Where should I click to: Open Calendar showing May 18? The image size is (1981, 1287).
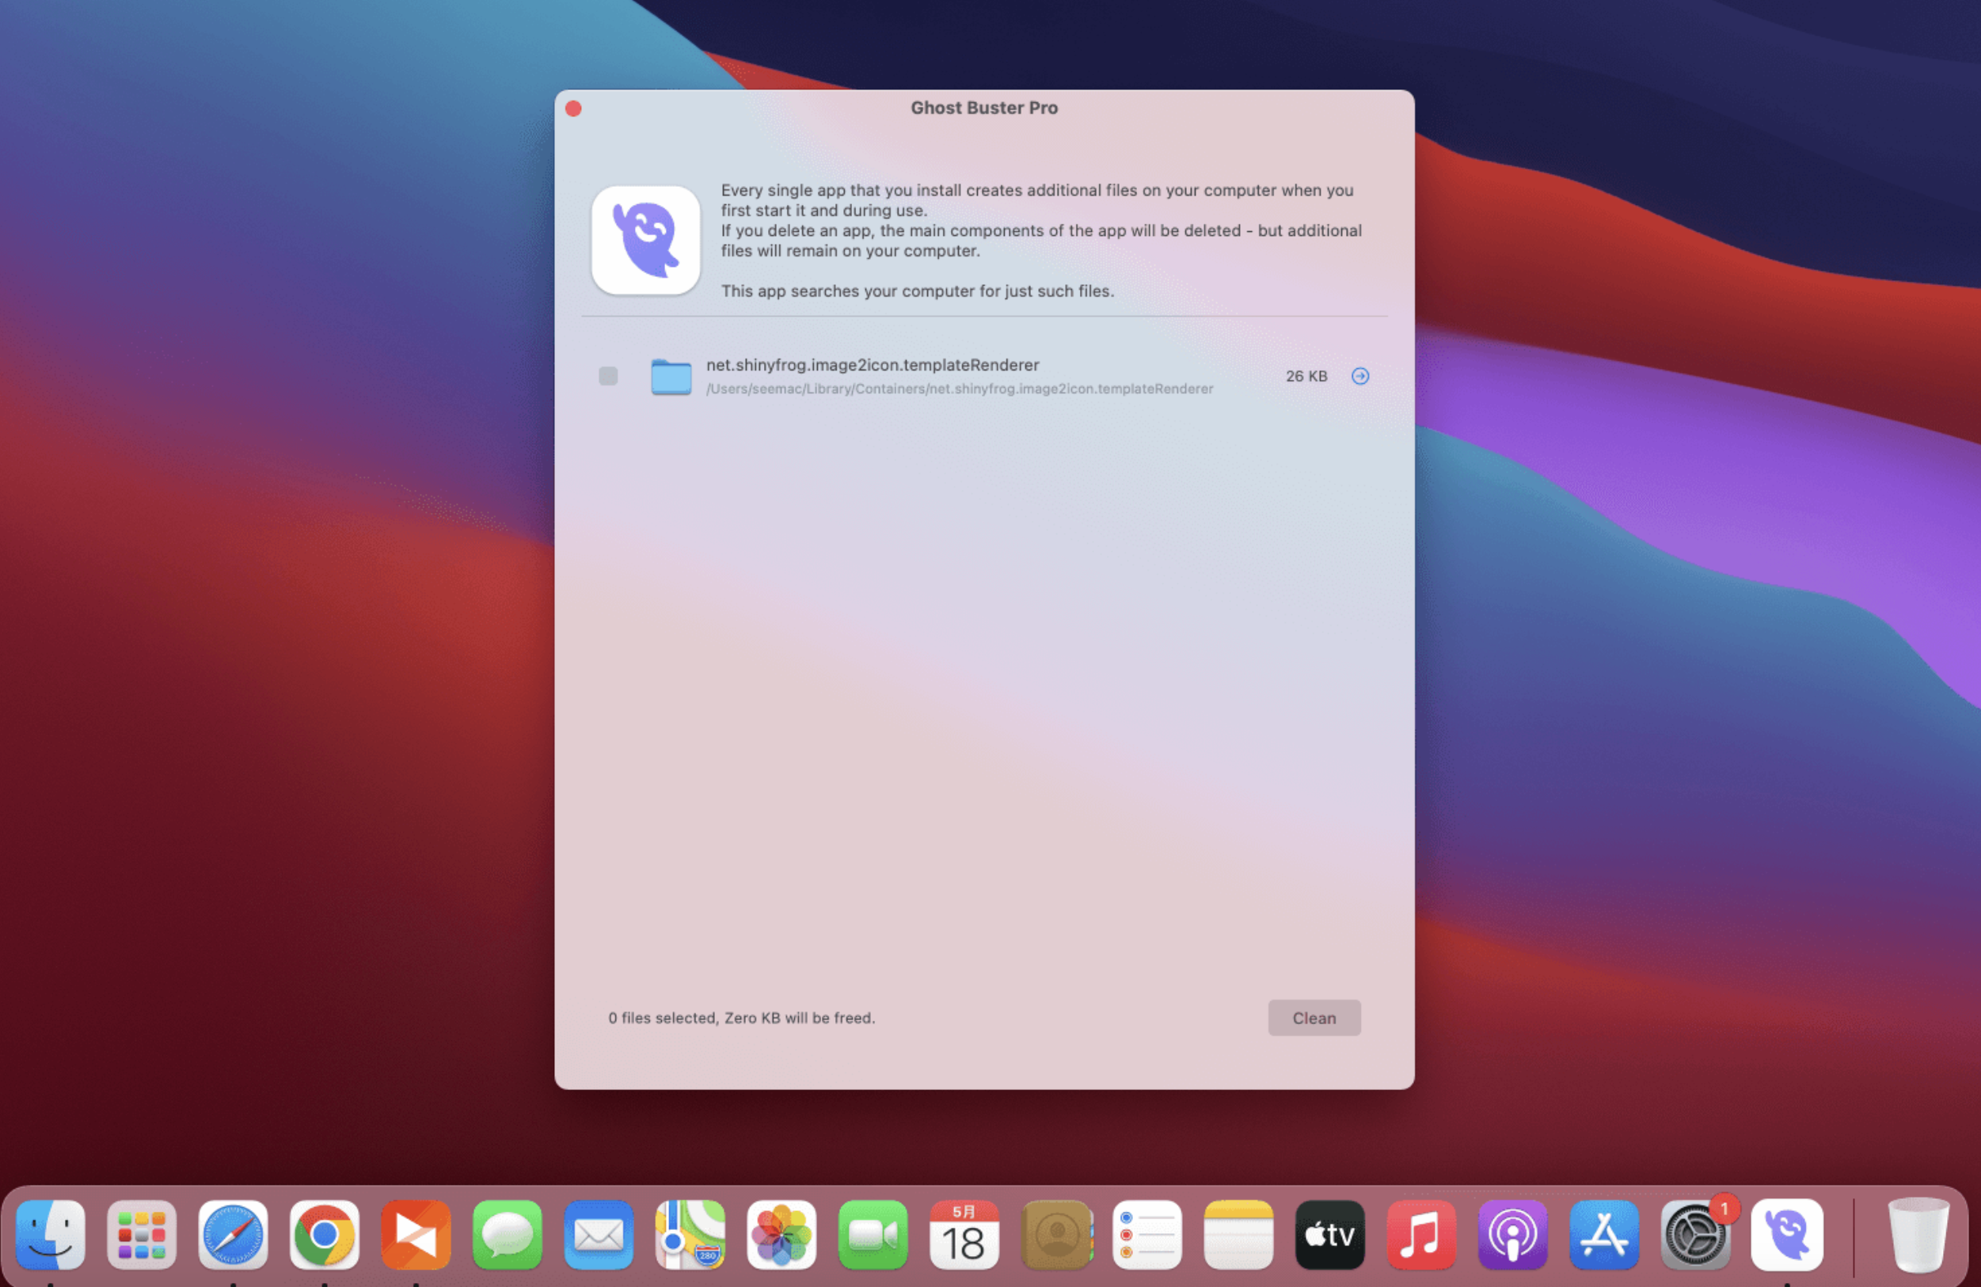964,1236
